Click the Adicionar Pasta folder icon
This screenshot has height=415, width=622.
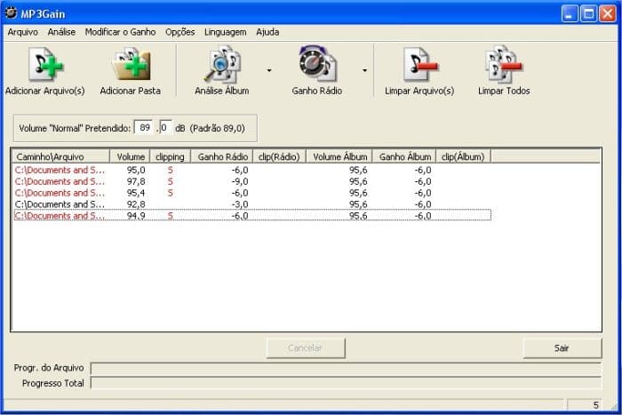point(132,64)
